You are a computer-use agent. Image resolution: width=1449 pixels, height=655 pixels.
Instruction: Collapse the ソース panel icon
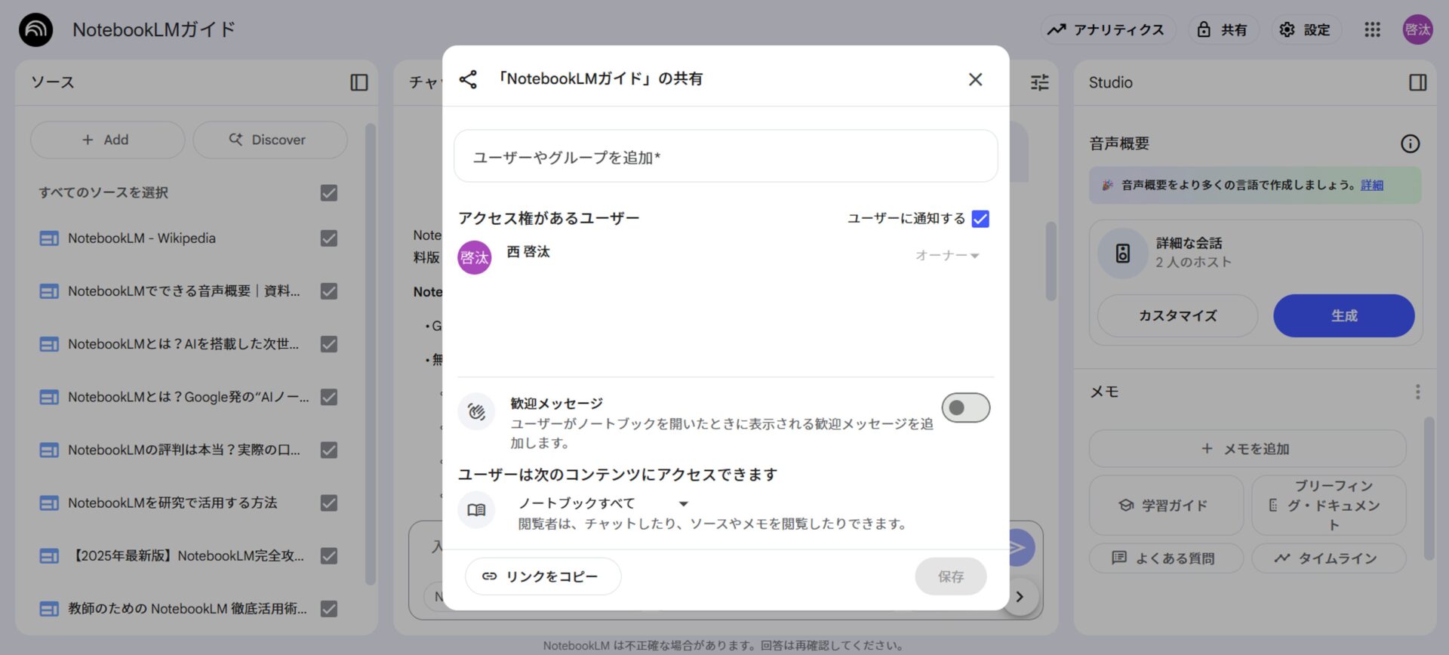[359, 82]
